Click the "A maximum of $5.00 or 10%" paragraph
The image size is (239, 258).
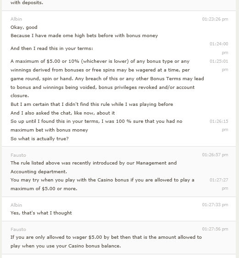point(107,78)
